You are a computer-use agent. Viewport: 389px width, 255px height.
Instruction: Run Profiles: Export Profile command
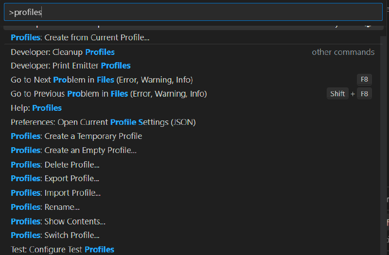pyautogui.click(x=55, y=178)
